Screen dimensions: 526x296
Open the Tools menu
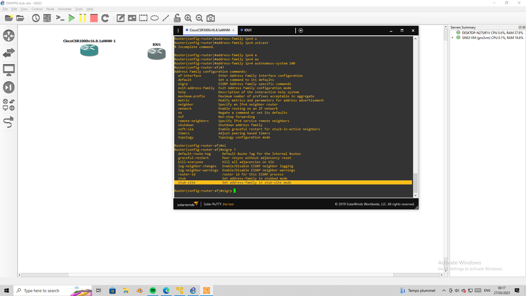pyautogui.click(x=79, y=9)
